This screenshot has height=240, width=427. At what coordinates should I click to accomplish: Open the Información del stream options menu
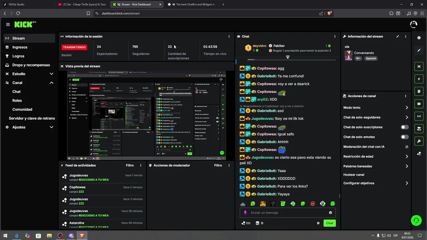click(x=406, y=36)
